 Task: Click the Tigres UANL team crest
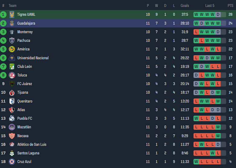(x=12, y=14)
